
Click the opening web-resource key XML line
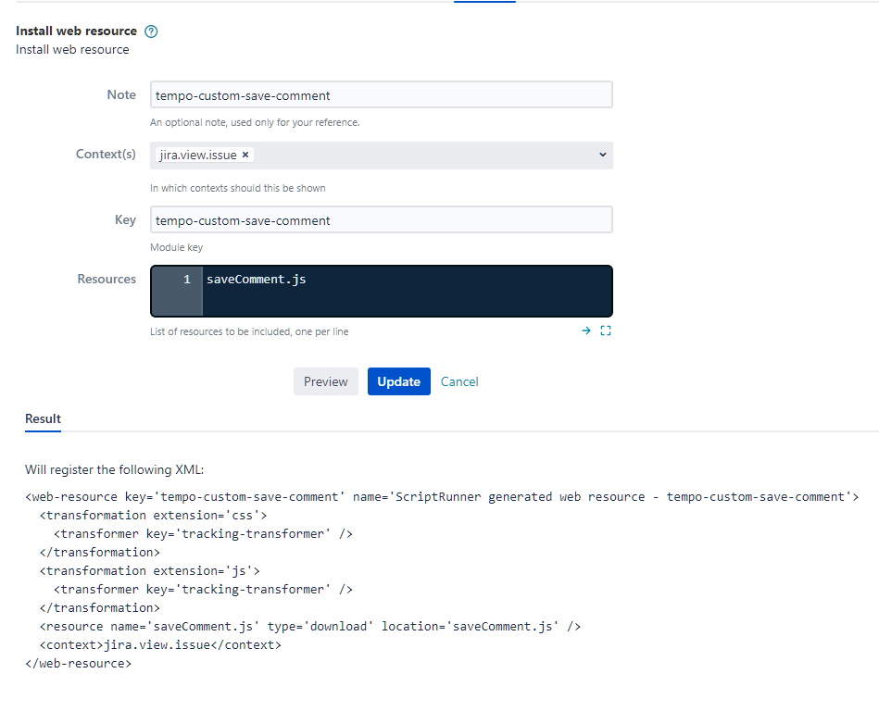coord(443,497)
